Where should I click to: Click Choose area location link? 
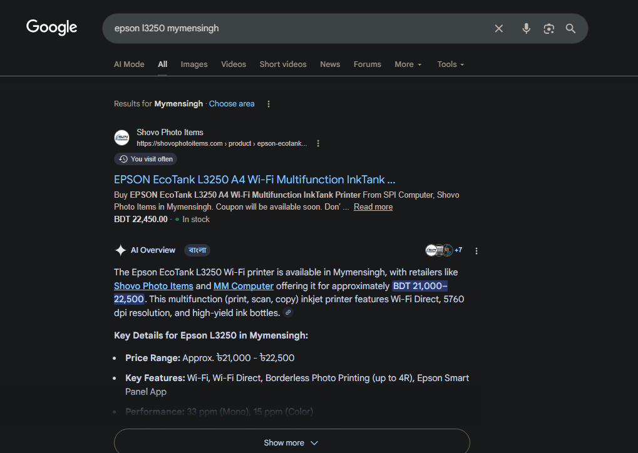pos(232,104)
